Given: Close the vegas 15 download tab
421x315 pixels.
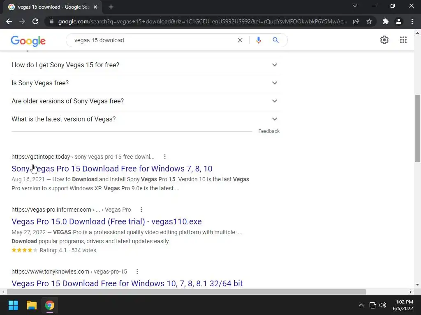Looking at the screenshot, I should pyautogui.click(x=95, y=7).
